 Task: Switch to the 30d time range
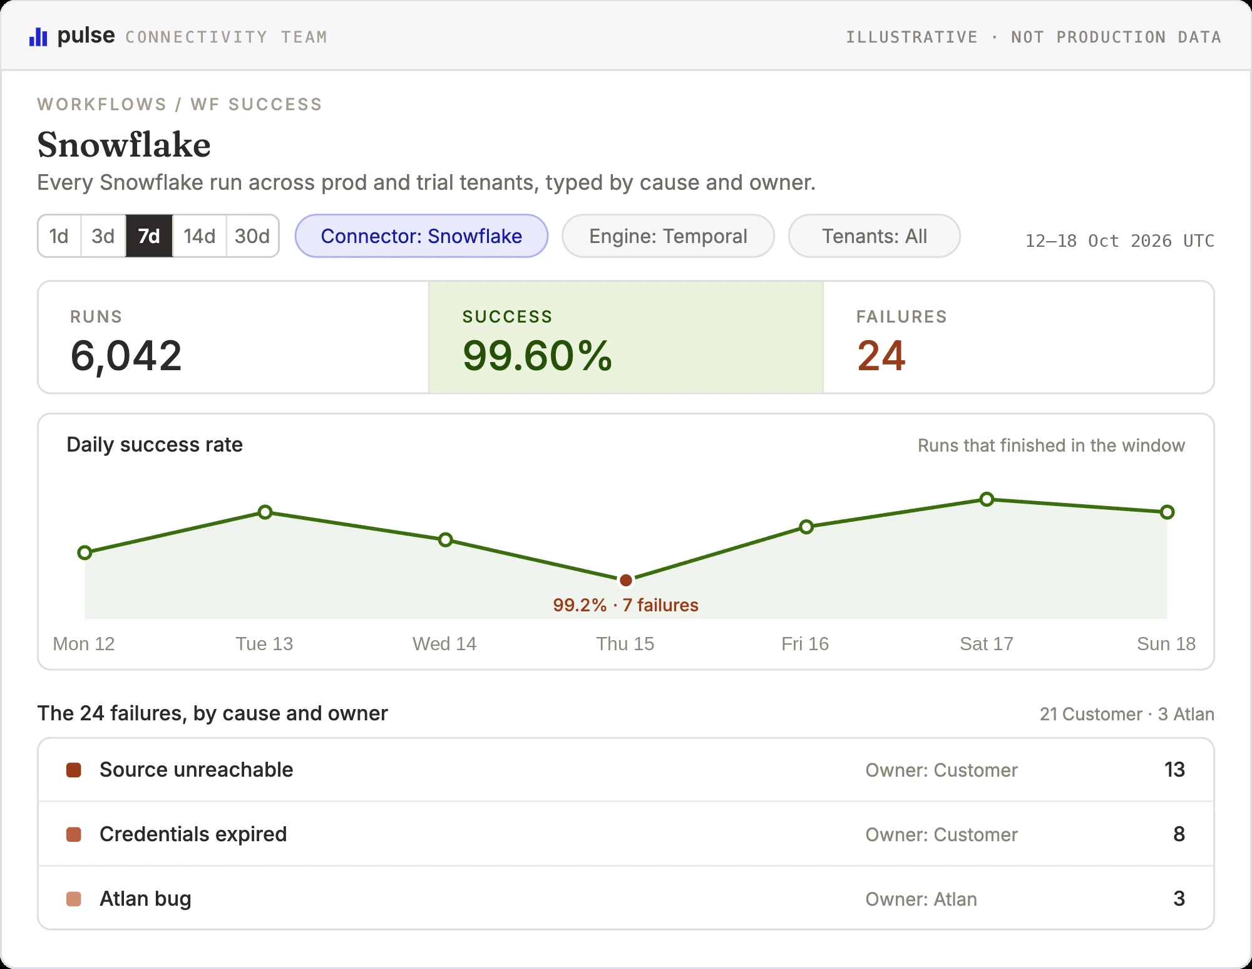coord(252,236)
